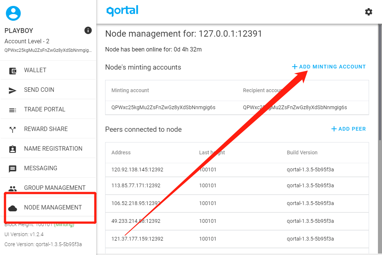Click ADD MINTING ACCOUNT button
382x255 pixels.
[x=329, y=67]
